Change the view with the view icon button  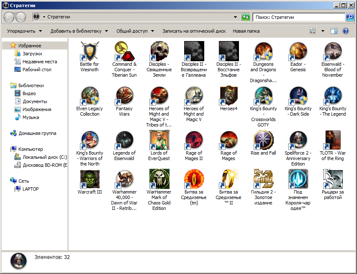[313, 31]
